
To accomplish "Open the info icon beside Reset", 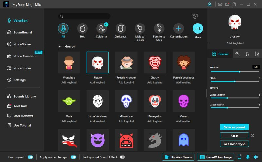I will [x=253, y=136].
